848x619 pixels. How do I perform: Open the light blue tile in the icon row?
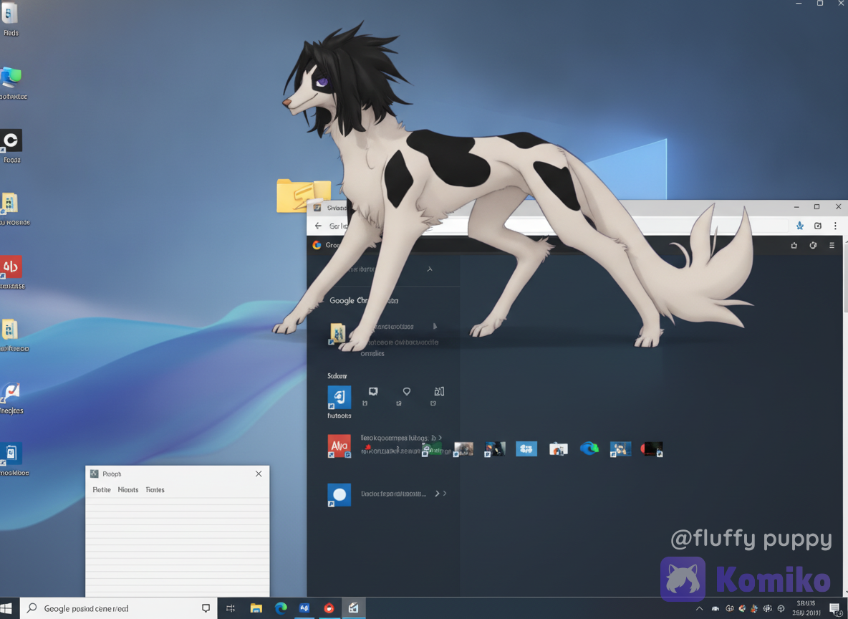pyautogui.click(x=526, y=448)
